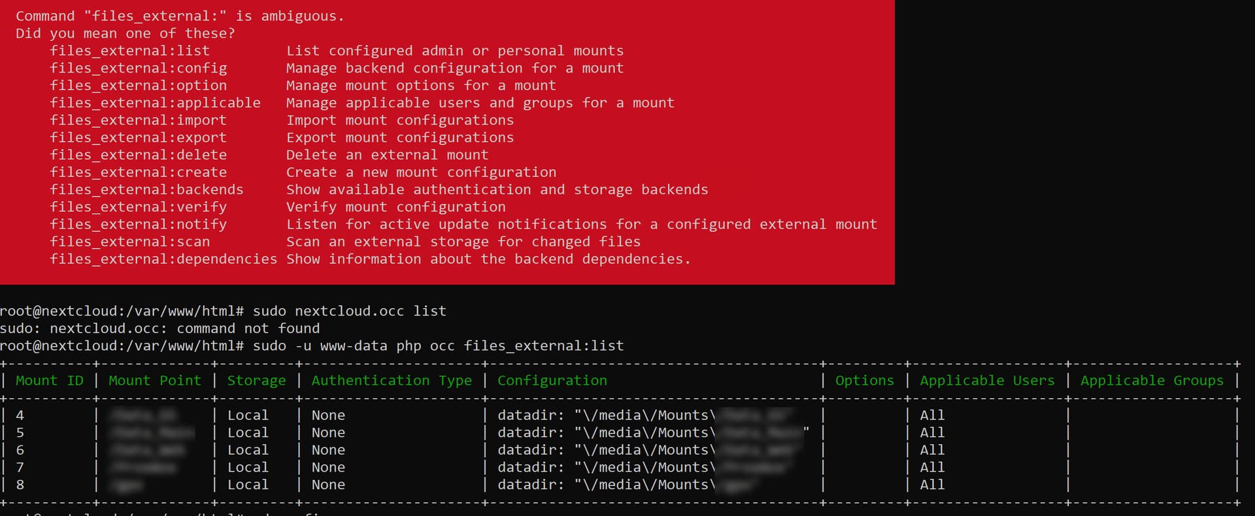The image size is (1255, 516).
Task: Click "All" applicable users in mount 6 row
Action: click(x=932, y=450)
